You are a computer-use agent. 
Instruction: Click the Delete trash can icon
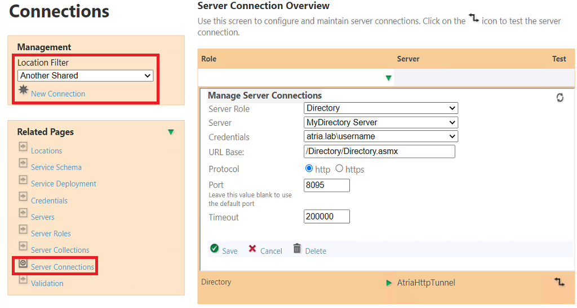point(297,249)
